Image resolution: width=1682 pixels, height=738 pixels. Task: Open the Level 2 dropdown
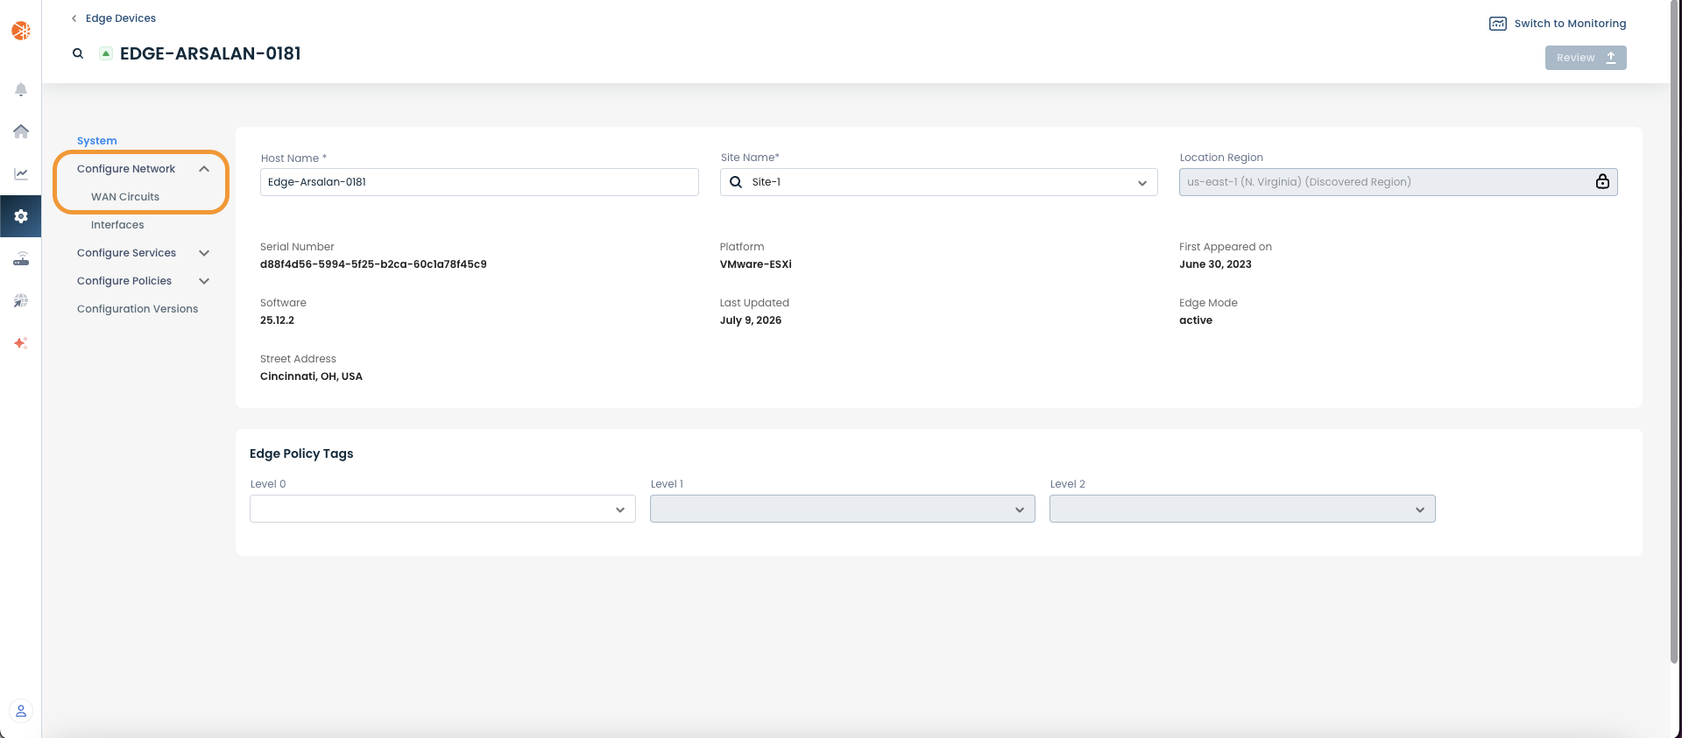click(x=1242, y=509)
